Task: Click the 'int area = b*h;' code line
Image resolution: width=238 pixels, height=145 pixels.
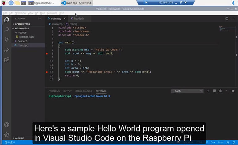Action: tap(77, 68)
